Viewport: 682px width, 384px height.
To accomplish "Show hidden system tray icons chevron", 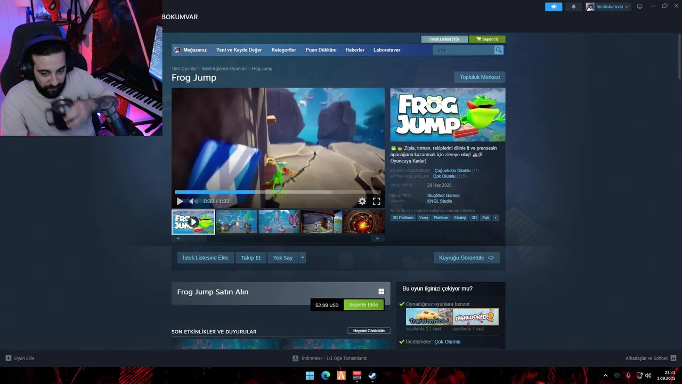I will click(x=605, y=375).
